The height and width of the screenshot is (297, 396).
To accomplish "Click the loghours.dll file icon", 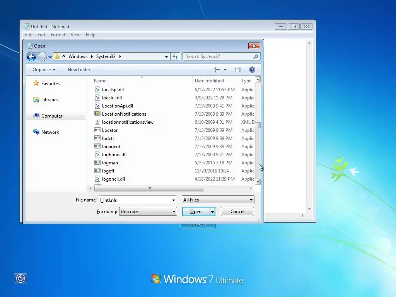I will (97, 154).
